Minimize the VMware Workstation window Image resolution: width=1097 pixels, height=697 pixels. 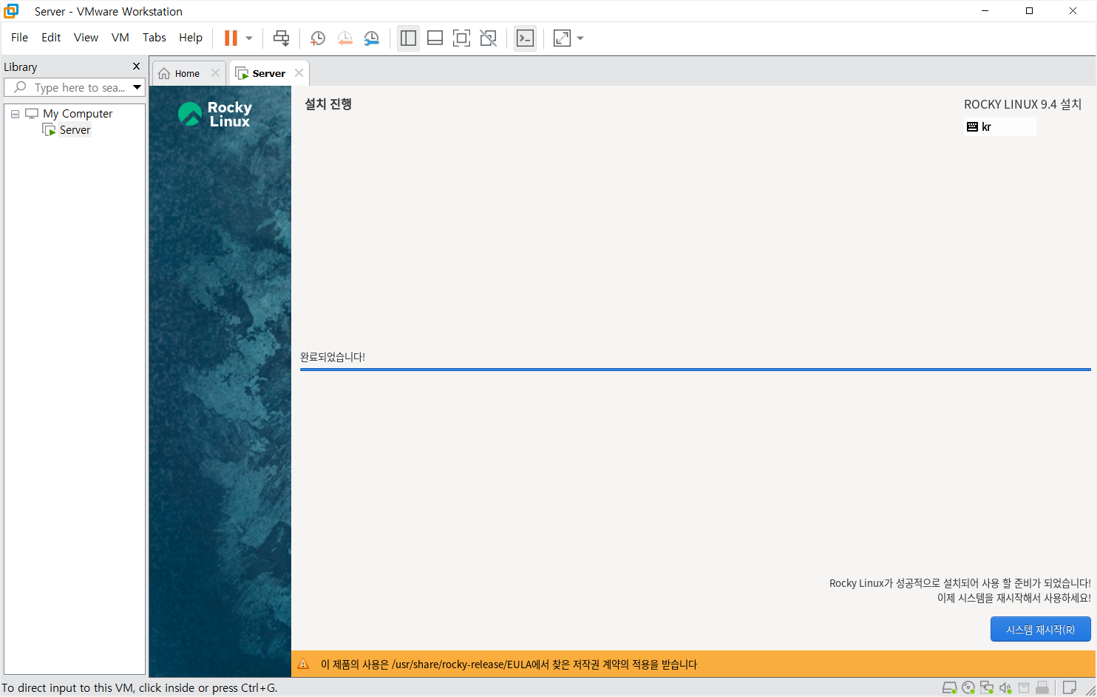click(x=985, y=11)
